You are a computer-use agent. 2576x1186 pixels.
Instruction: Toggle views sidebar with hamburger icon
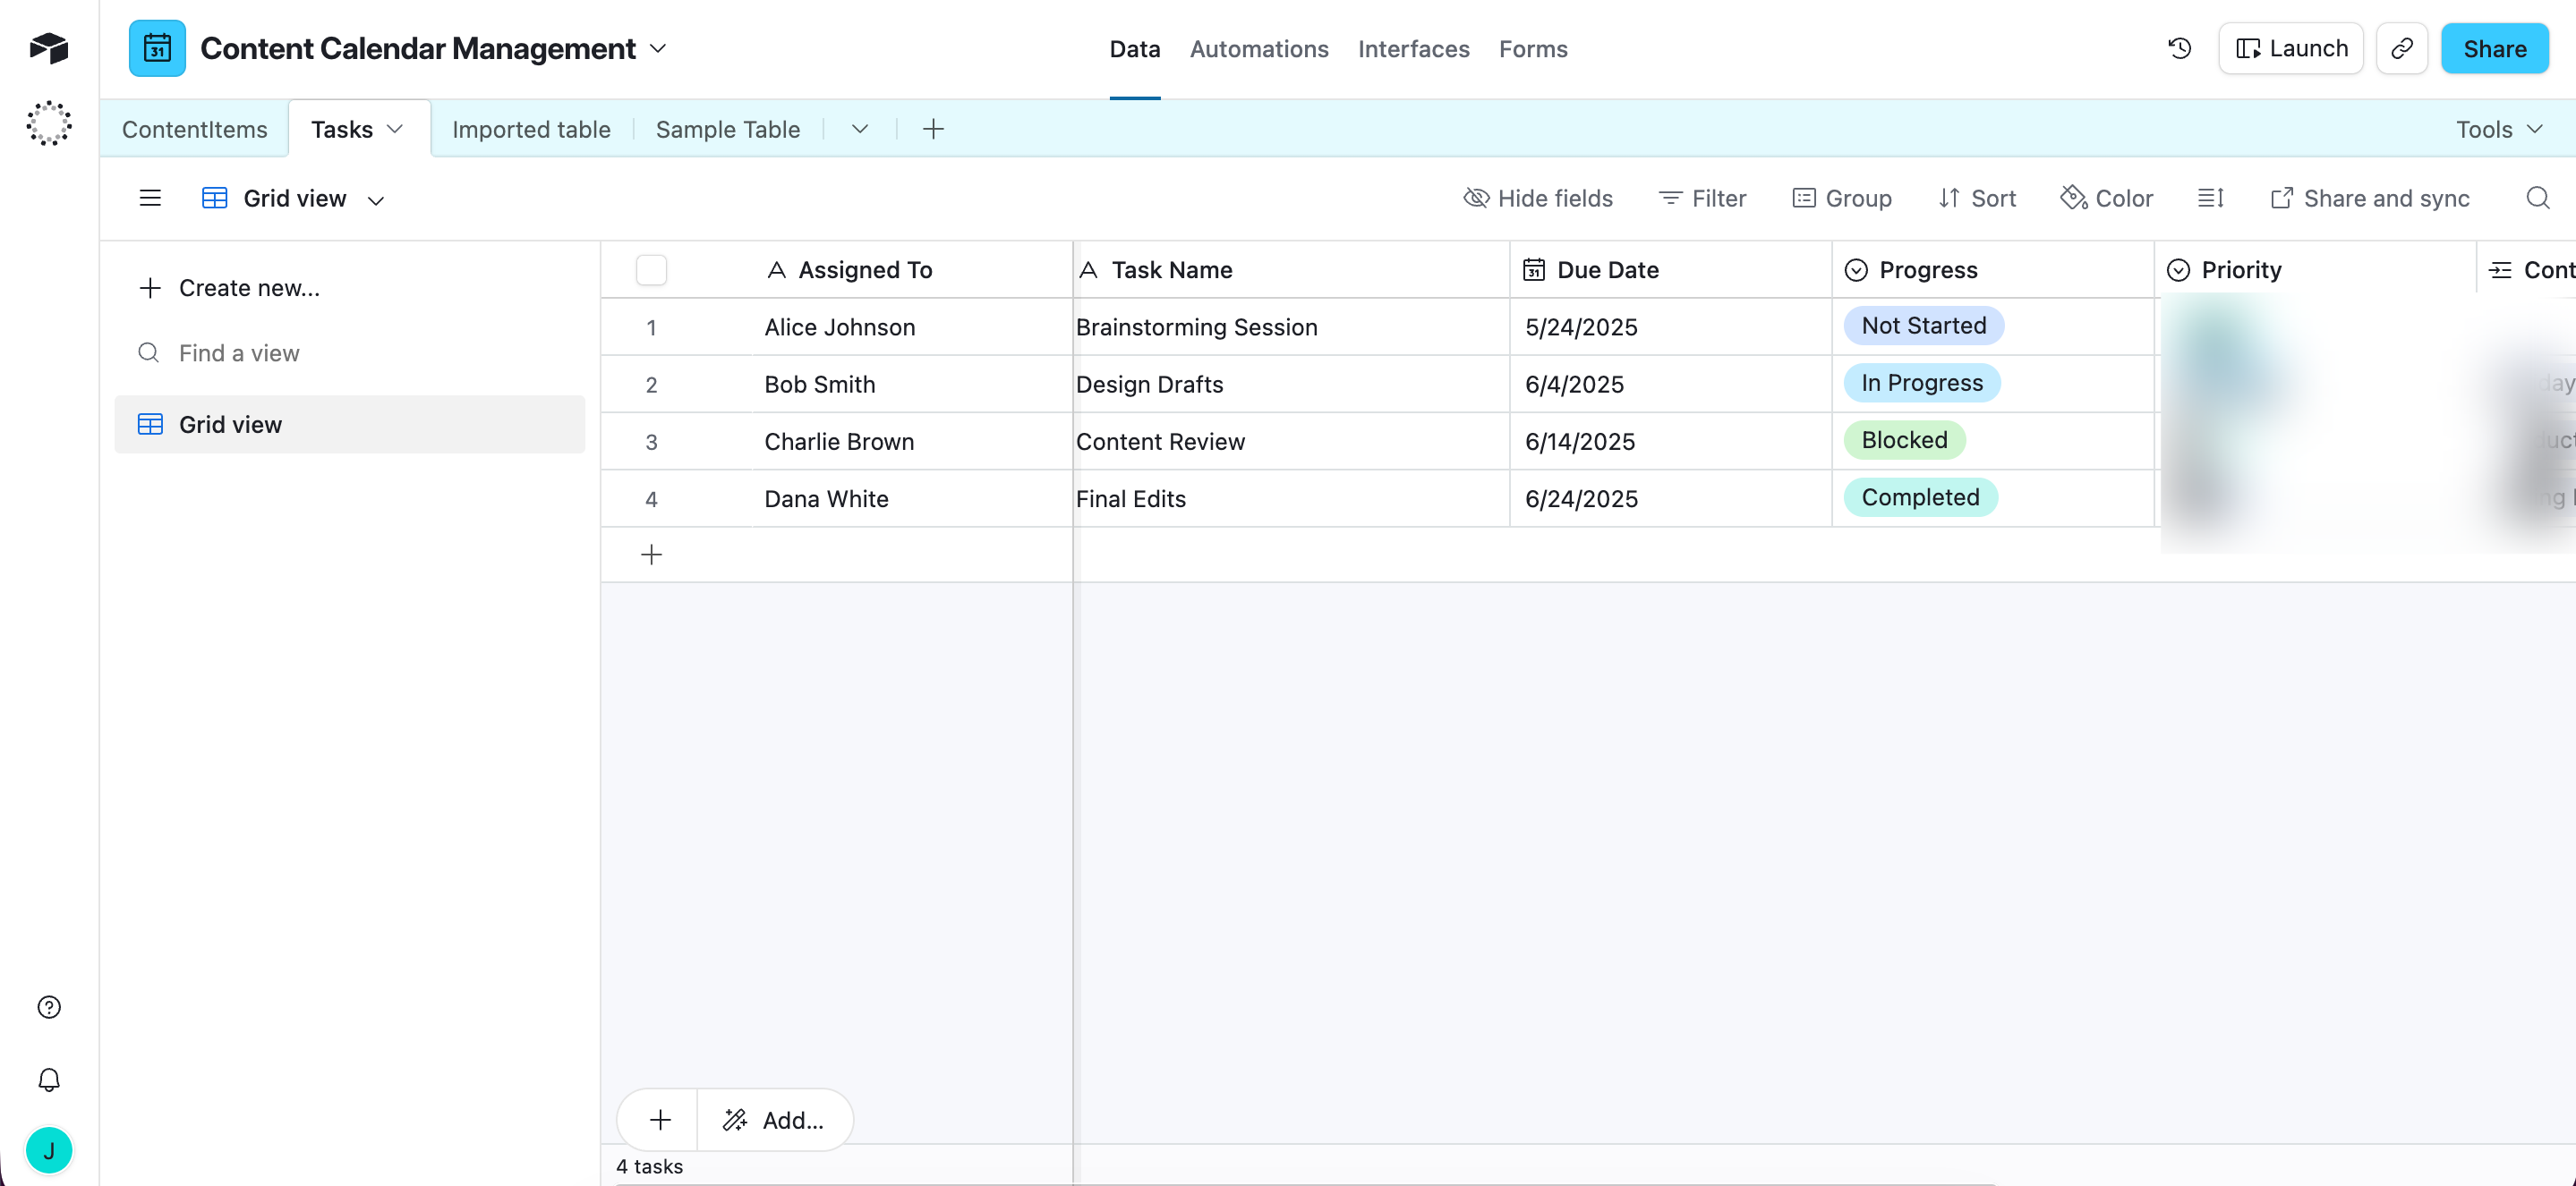[150, 198]
